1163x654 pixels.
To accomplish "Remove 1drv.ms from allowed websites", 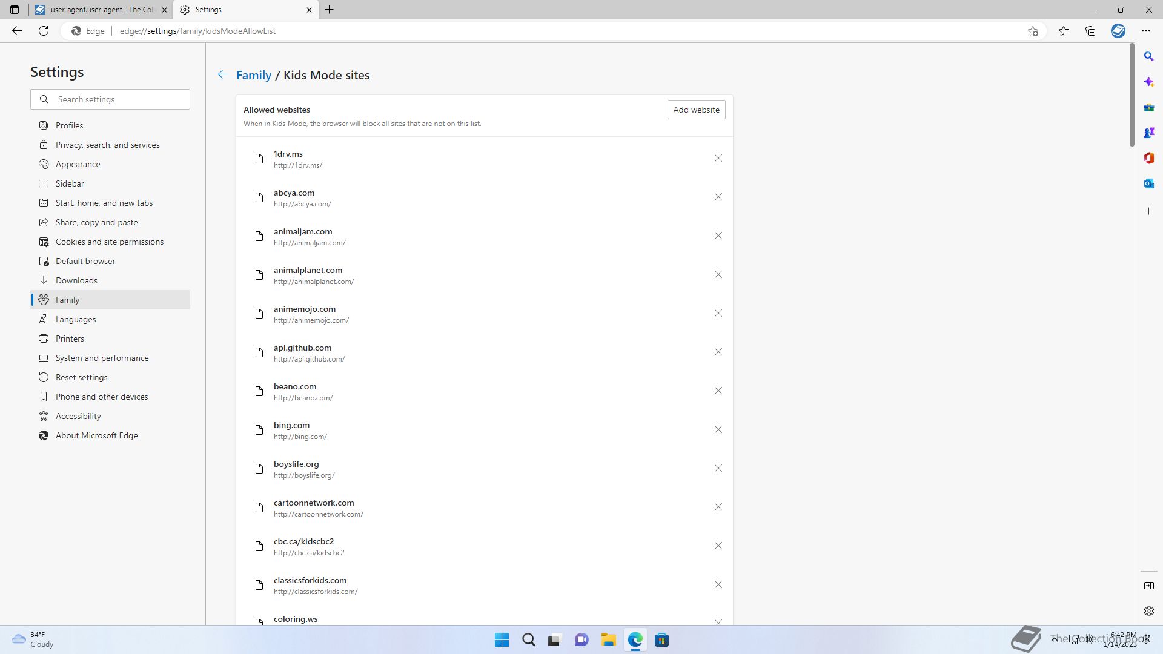I will [x=718, y=158].
